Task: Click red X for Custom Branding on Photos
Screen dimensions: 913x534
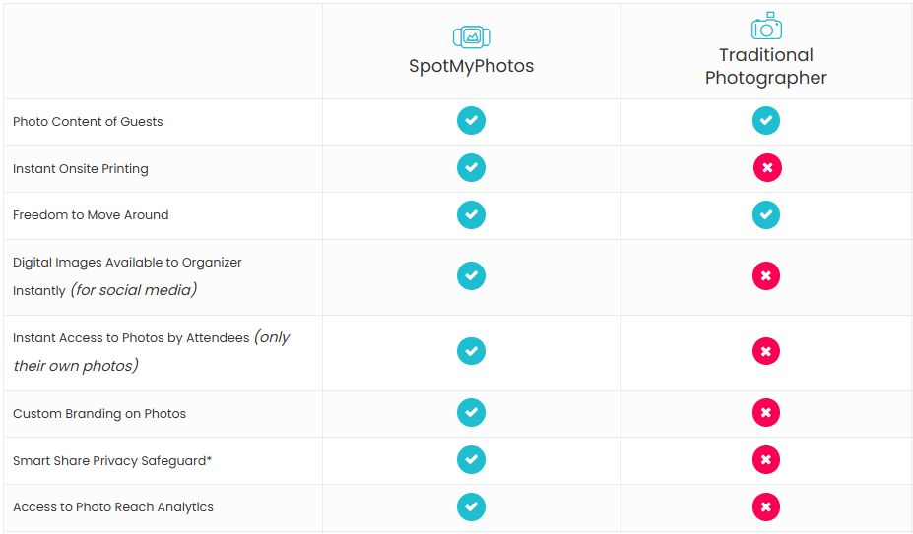Action: pyautogui.click(x=766, y=412)
